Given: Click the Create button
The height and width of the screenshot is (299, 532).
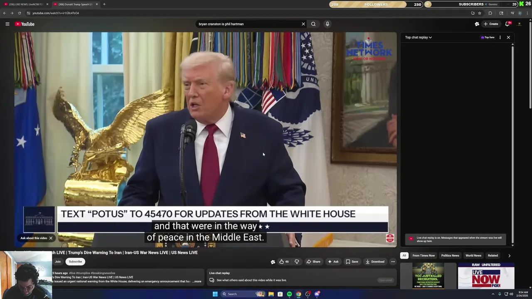Looking at the screenshot, I should [491, 24].
